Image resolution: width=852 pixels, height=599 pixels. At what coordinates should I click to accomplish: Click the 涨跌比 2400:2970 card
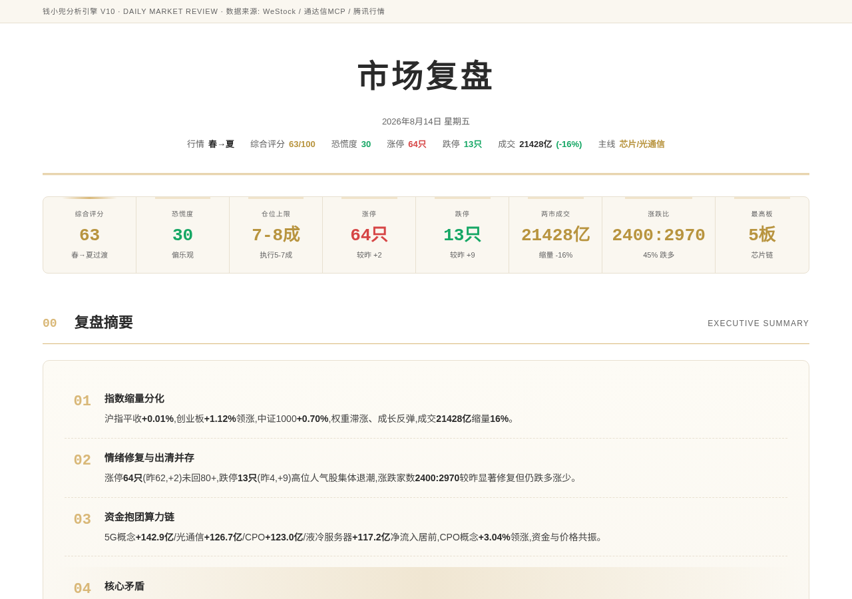[x=659, y=235]
